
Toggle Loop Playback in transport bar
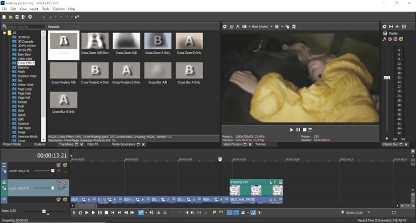coord(80,212)
